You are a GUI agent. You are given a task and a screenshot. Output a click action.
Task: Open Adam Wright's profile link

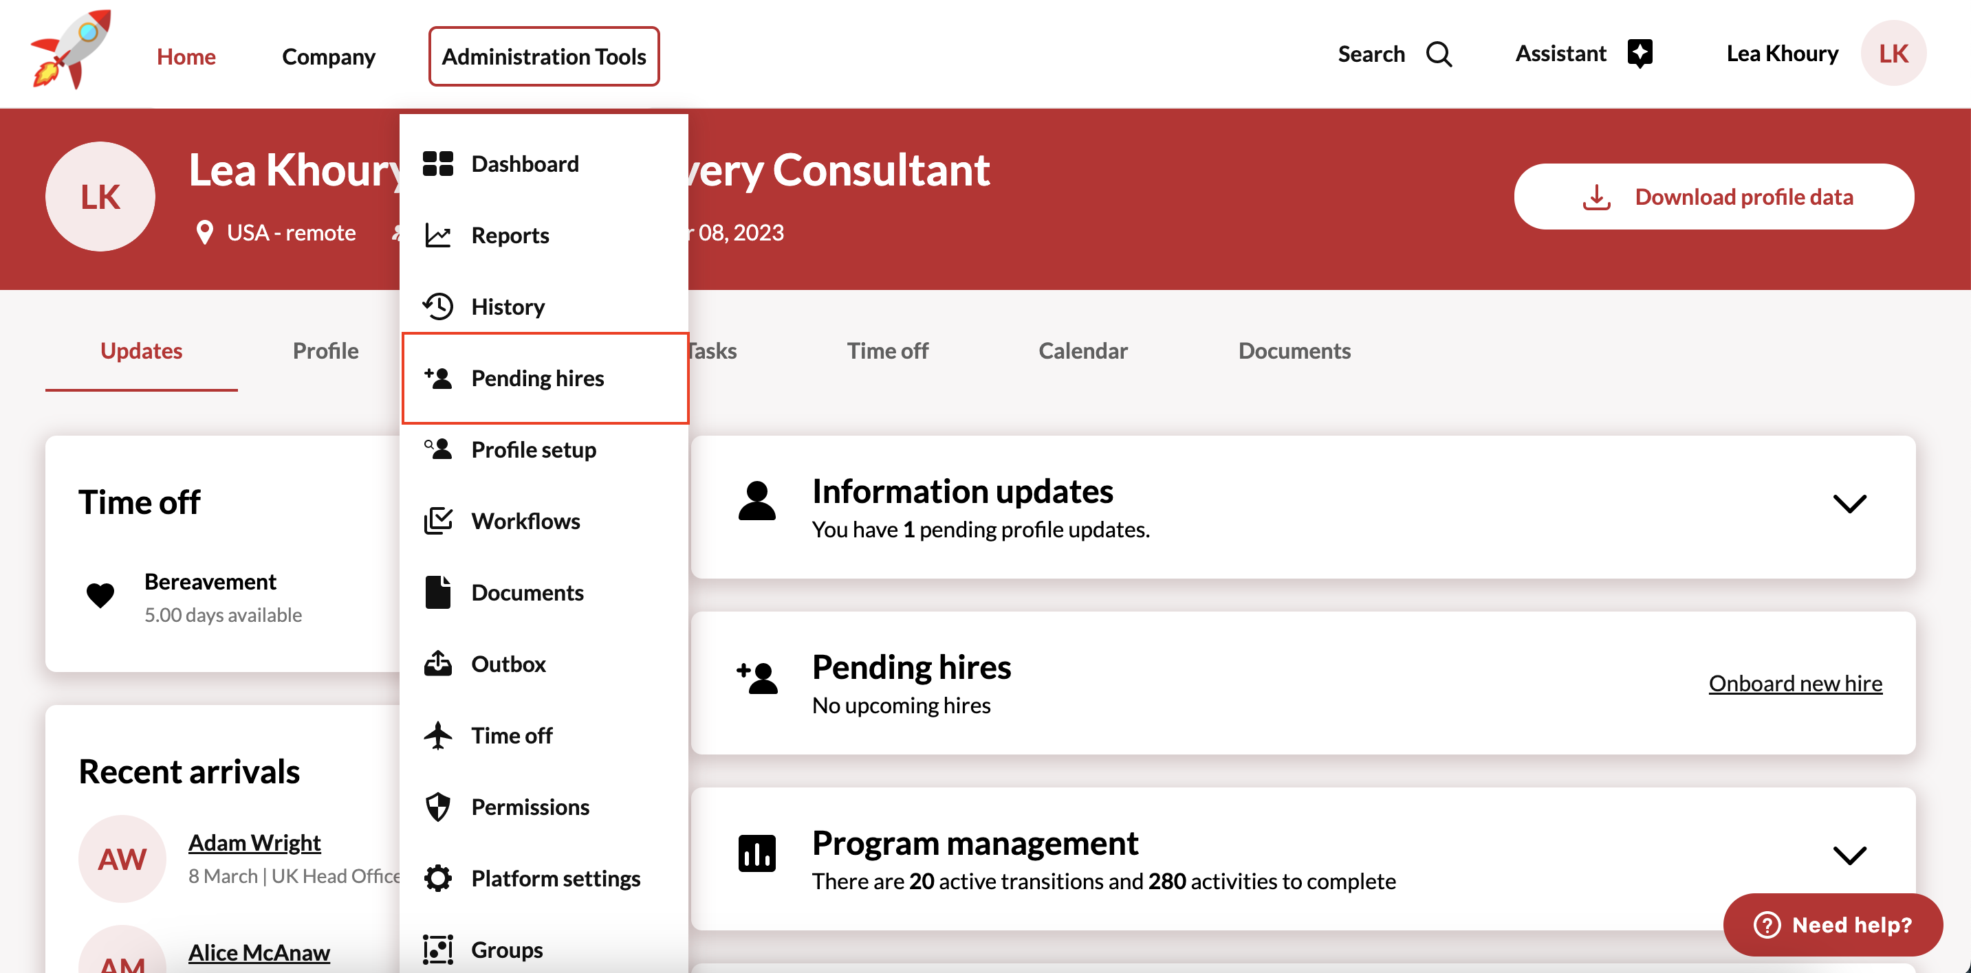pos(254,842)
